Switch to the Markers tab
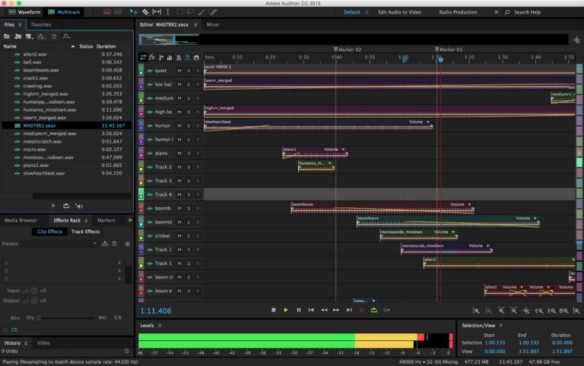The image size is (584, 366). (106, 220)
